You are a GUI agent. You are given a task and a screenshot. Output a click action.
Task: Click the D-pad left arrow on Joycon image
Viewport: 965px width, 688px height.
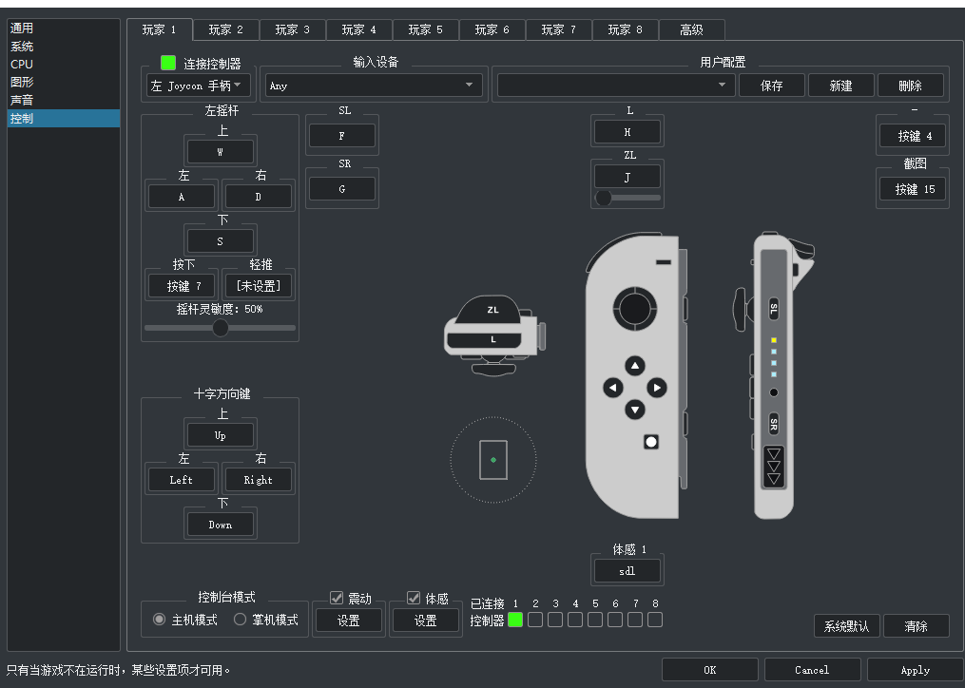(x=613, y=388)
